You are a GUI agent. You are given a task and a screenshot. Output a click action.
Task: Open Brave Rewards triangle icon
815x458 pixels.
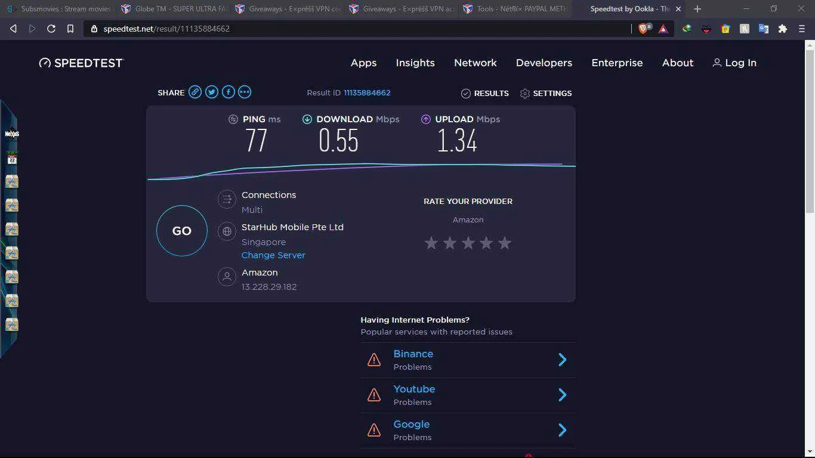pyautogui.click(x=663, y=29)
